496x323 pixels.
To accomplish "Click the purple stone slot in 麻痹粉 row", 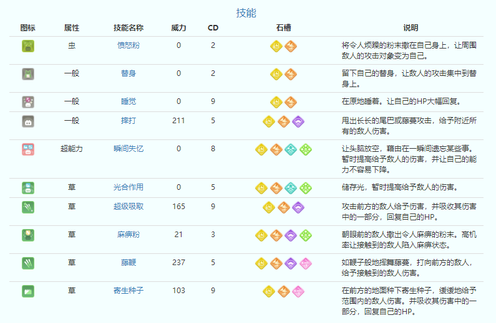I will [x=291, y=235].
